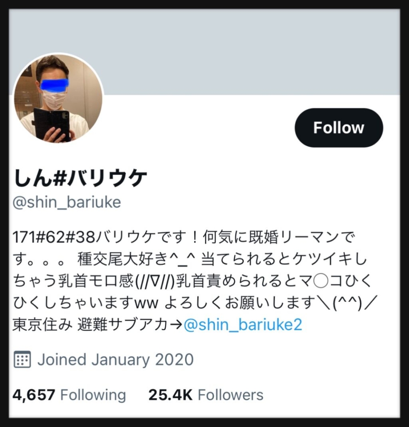Image resolution: width=409 pixels, height=427 pixels.
Task: Click the 避難サブアカ text before the arrow
Action: (x=122, y=324)
